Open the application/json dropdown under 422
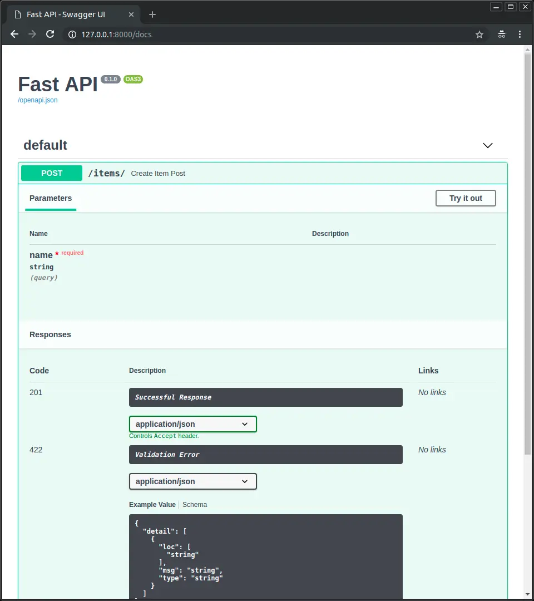This screenshot has height=601, width=534. tap(192, 481)
